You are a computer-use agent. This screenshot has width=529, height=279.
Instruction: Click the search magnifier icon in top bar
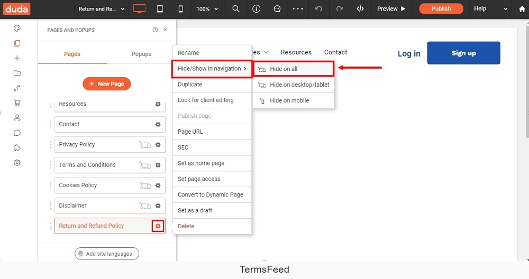pos(236,9)
